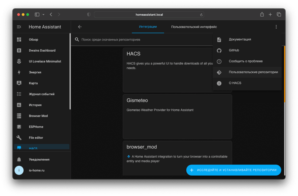Open the Журнал событий list icon
The height and width of the screenshot is (196, 298).
point(19,94)
